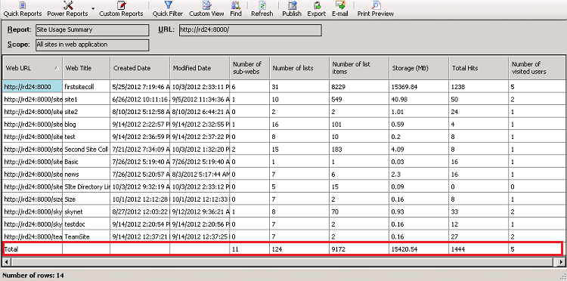Image resolution: width=567 pixels, height=281 pixels.
Task: Select the http://rd24:8000 URL cell
Action: click(33, 87)
